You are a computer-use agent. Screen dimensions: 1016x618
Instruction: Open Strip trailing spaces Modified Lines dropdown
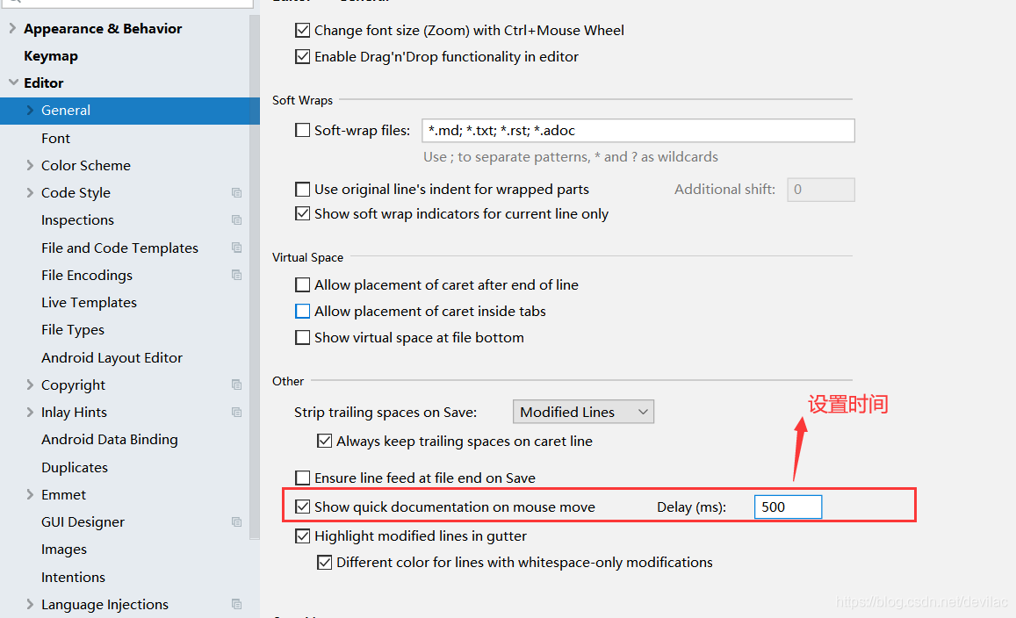[x=583, y=412]
